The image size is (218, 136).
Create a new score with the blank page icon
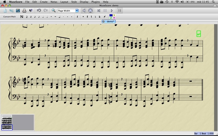(x=5, y=11)
